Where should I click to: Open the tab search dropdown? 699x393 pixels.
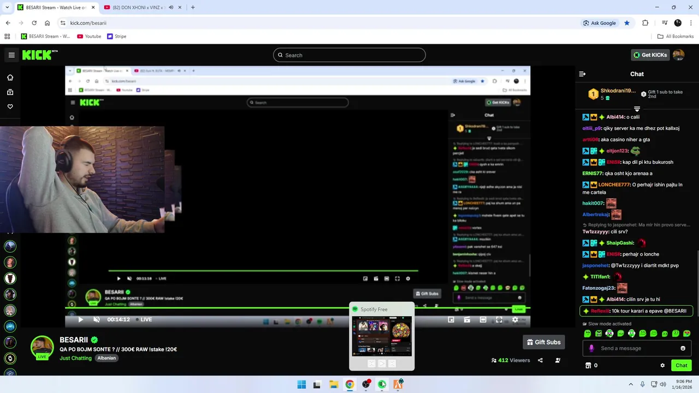click(7, 8)
